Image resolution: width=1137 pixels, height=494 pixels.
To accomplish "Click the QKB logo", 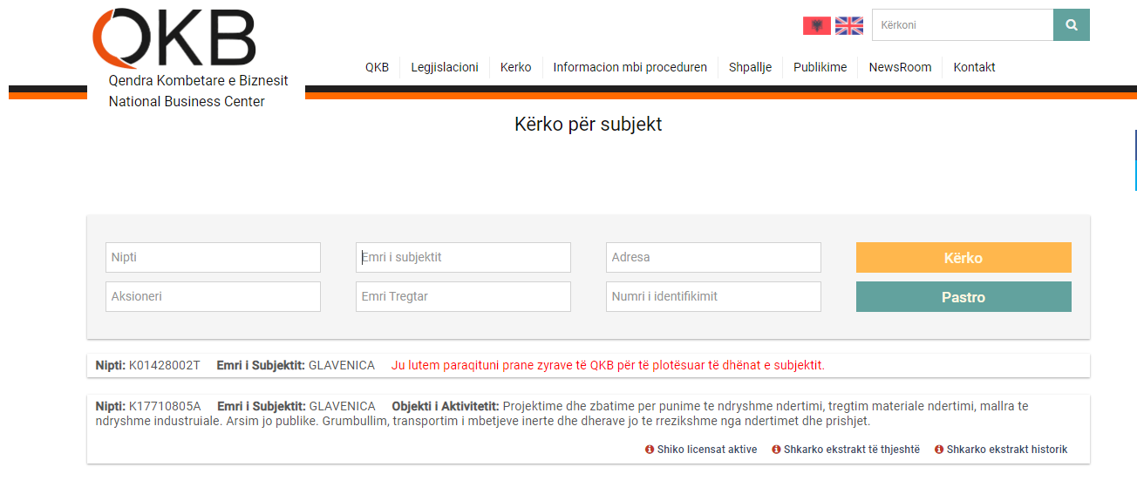I will (x=174, y=39).
